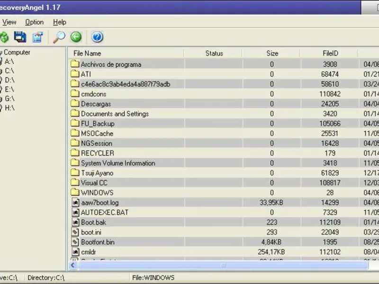The height and width of the screenshot is (284, 379).
Task: Click the MSOCache folder icon
Action: coord(75,133)
